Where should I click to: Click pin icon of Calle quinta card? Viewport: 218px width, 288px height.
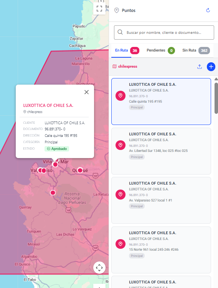(x=121, y=96)
